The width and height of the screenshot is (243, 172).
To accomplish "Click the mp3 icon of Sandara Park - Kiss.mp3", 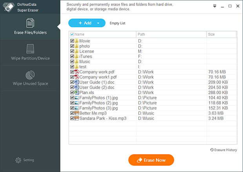I will tap(76, 118).
